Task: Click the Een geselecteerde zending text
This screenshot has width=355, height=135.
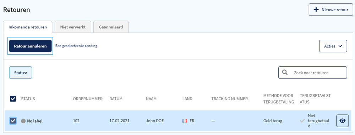Action: (x=76, y=46)
